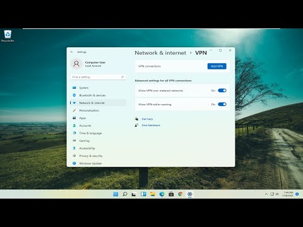Click the Find a setting search box

[98, 77]
